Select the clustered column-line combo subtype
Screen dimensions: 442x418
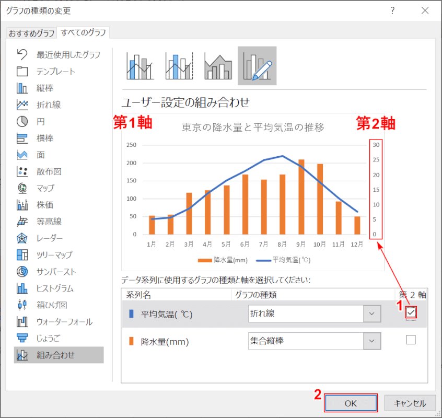pyautogui.click(x=140, y=66)
